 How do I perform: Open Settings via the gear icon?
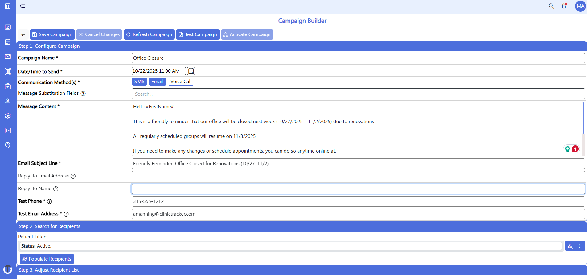tap(7, 116)
